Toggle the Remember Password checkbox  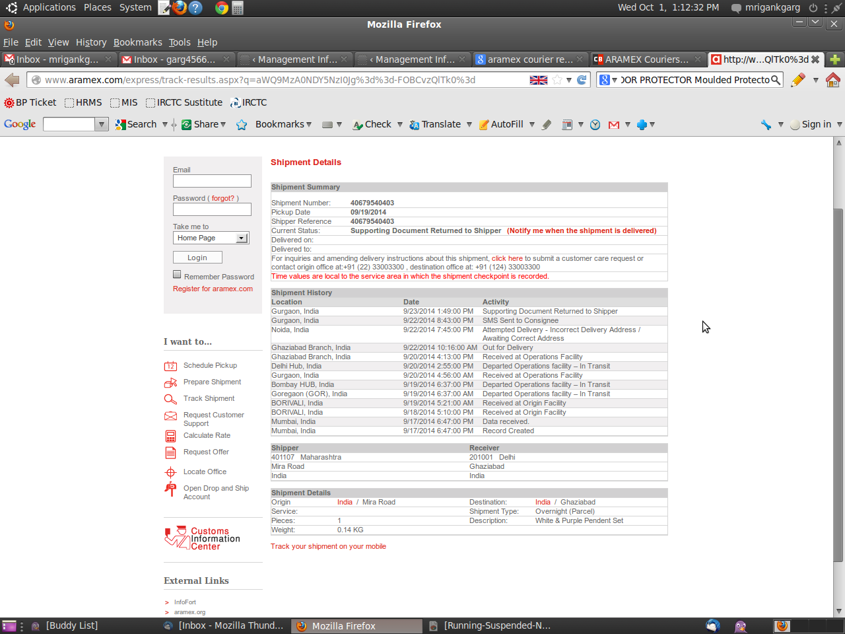pos(177,275)
